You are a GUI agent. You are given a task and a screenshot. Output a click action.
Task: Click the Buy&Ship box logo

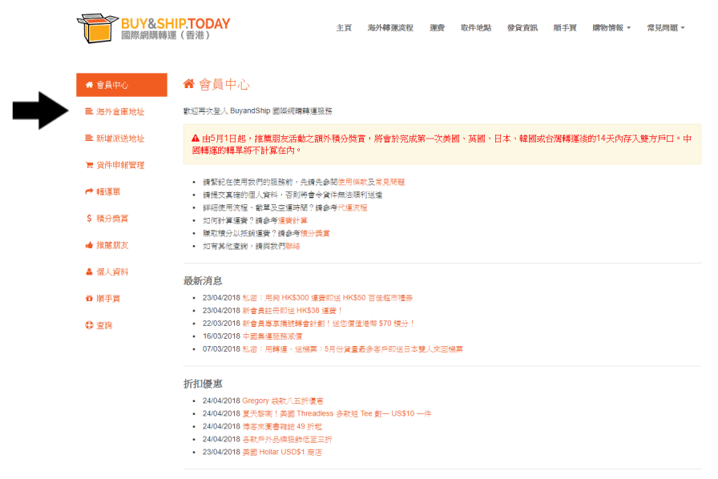click(96, 28)
